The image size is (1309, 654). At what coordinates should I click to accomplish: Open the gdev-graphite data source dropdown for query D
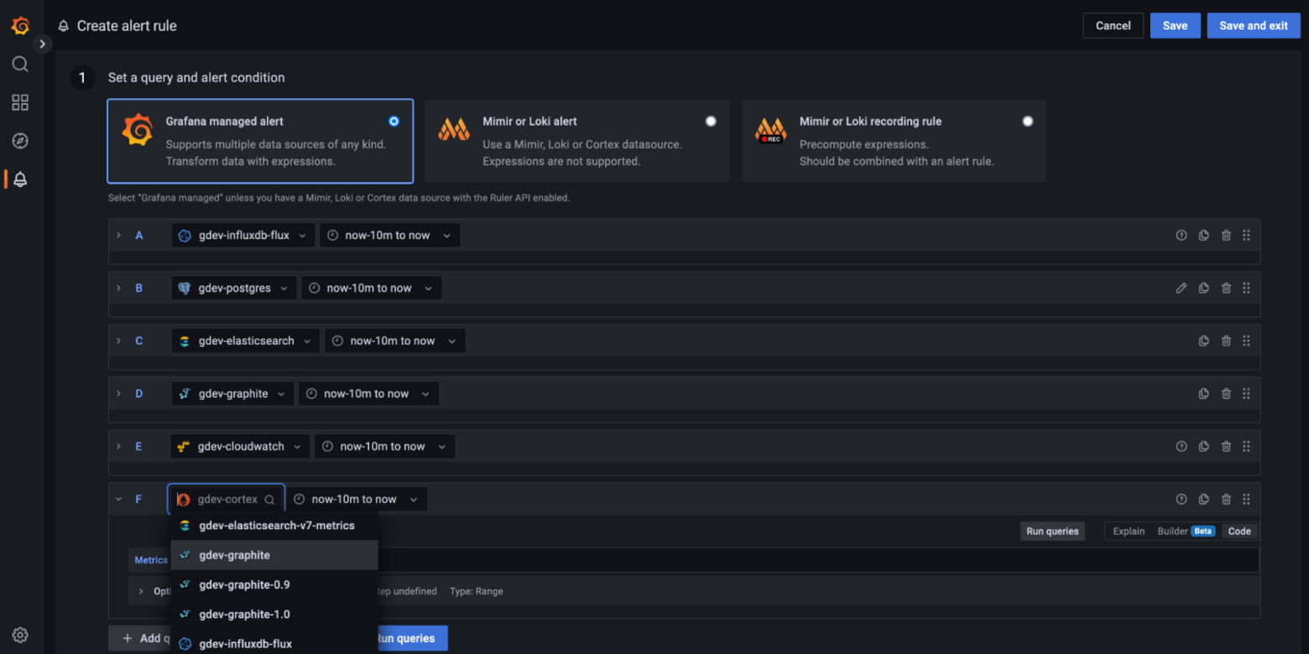click(232, 393)
